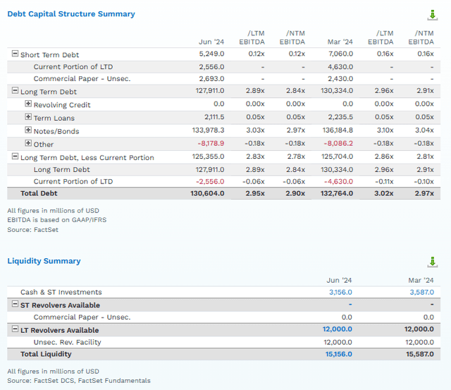Open the Mar '24 Cash & ST Investments value 3,587.0

[x=421, y=292]
